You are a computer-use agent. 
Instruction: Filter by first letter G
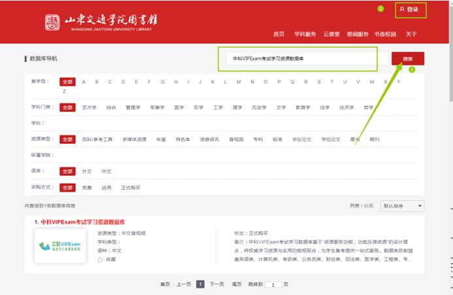(x=163, y=82)
